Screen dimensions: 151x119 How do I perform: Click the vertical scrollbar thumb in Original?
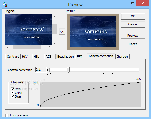(x=54, y=29)
